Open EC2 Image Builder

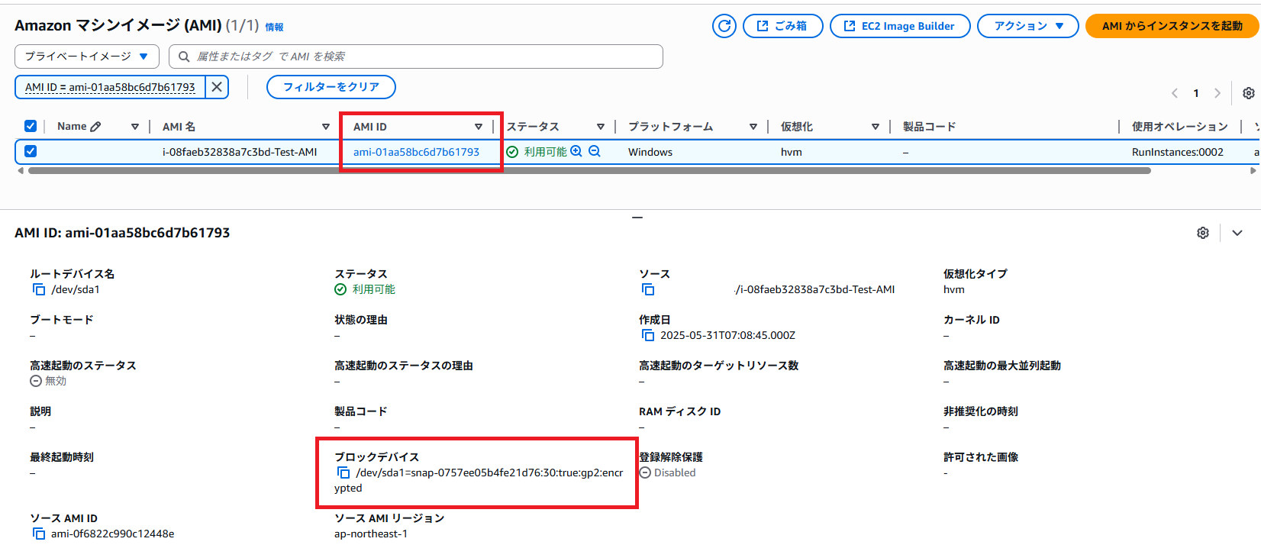click(900, 26)
